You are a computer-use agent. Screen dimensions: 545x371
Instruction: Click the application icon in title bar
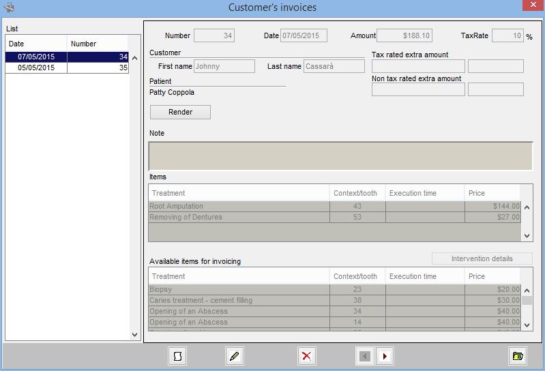(x=9, y=8)
